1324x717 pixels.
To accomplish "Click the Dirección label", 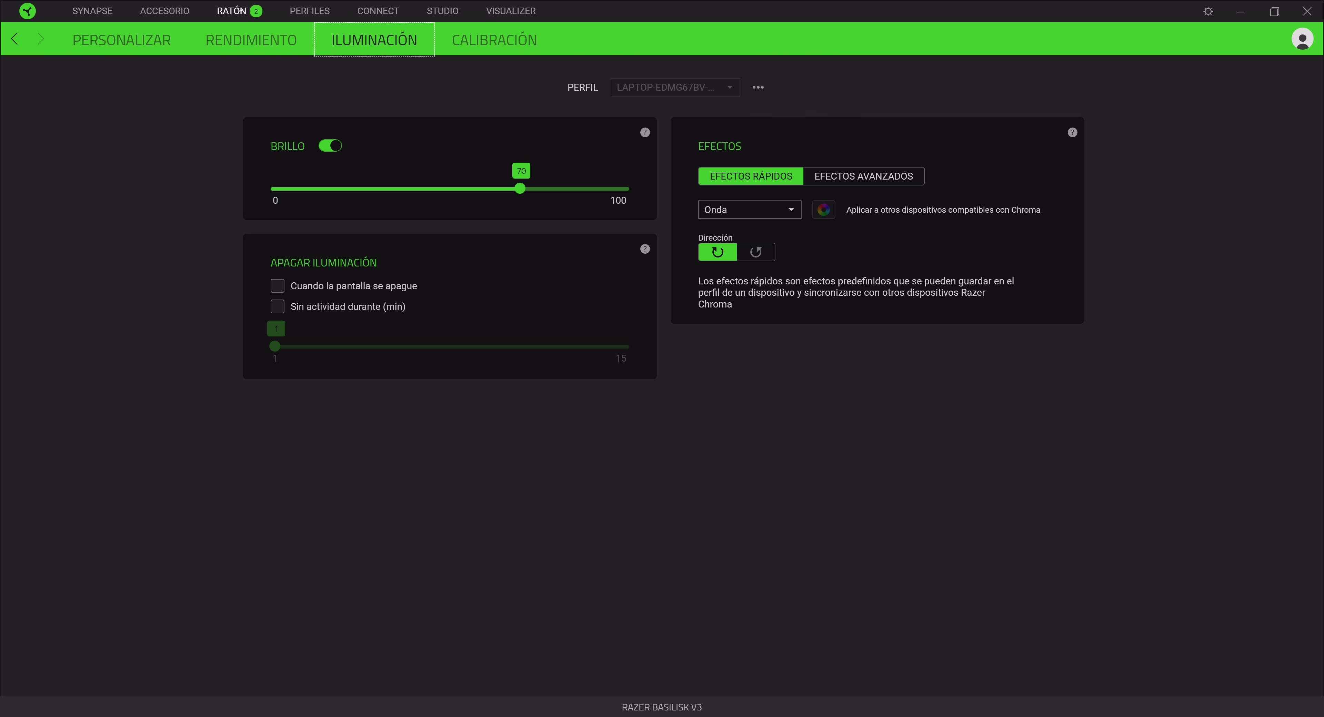I will [x=715, y=238].
